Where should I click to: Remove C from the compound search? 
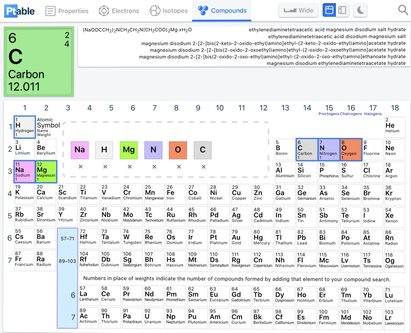click(203, 167)
